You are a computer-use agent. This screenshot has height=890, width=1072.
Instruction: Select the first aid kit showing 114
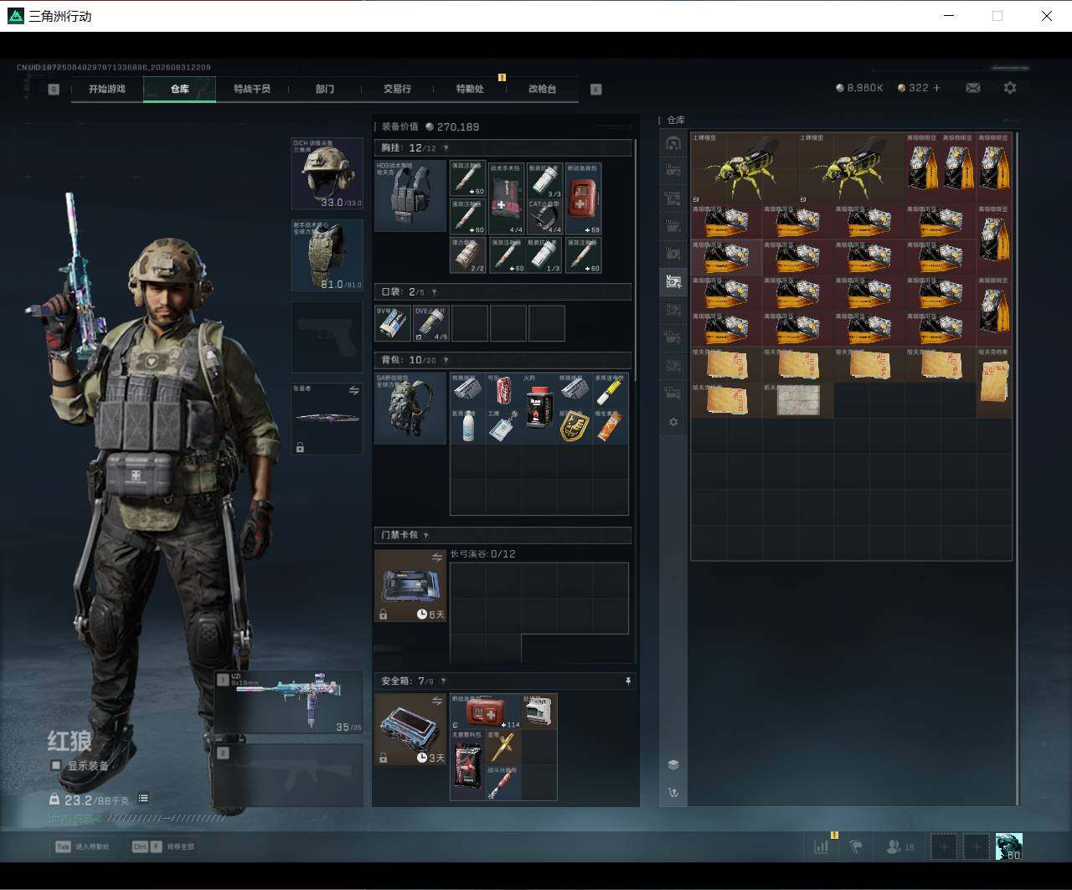[486, 712]
